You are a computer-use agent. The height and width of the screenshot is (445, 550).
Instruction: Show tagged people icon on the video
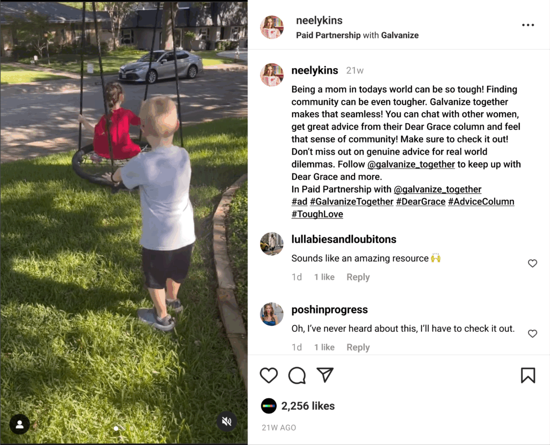pos(20,424)
